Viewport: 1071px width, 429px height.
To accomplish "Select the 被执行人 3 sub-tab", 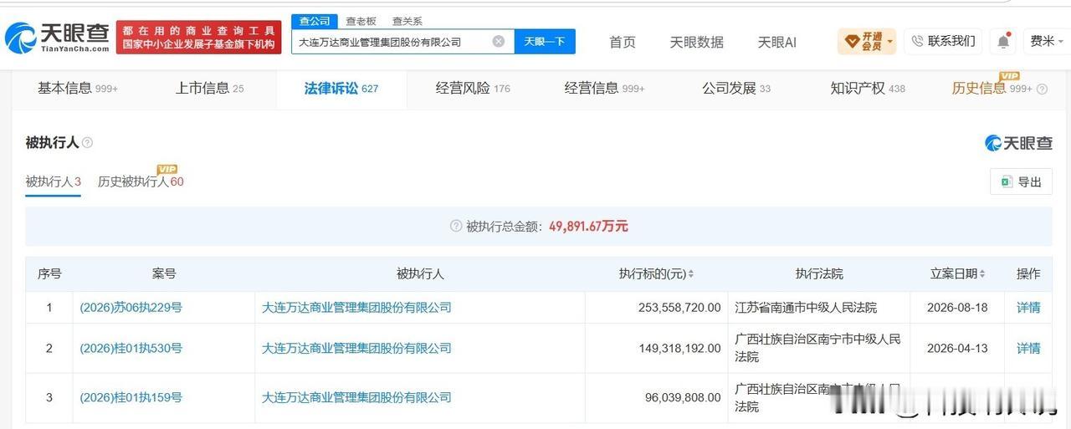I will click(x=53, y=181).
